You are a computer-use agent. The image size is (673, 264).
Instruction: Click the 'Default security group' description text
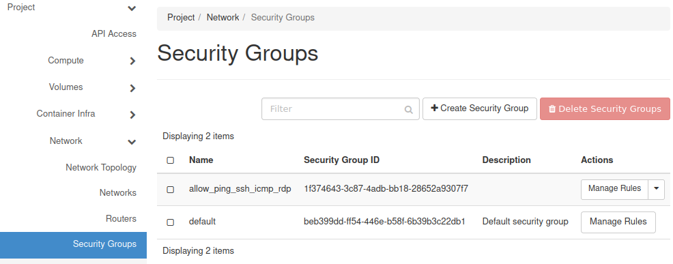[526, 222]
